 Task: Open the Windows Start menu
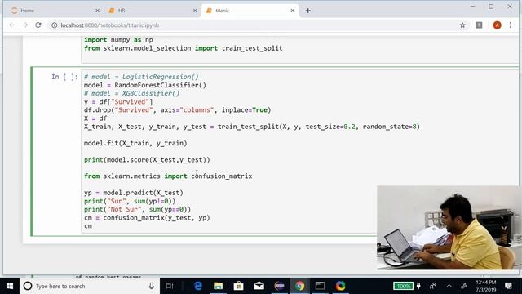[10, 286]
